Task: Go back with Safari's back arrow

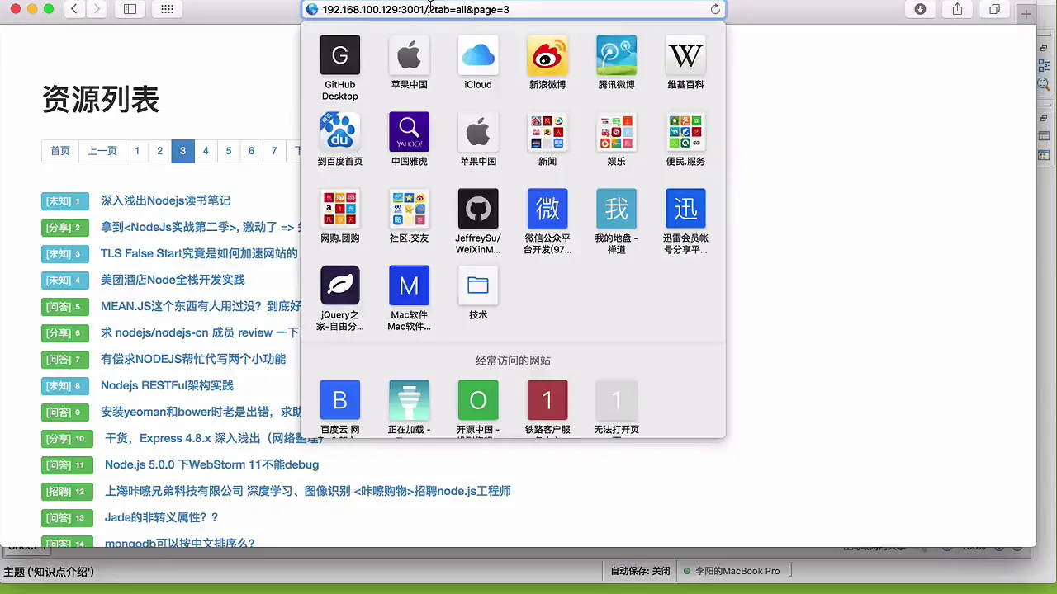Action: [74, 9]
